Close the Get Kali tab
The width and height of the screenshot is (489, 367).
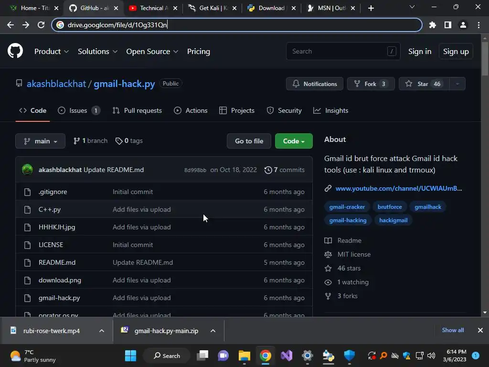pos(234,8)
